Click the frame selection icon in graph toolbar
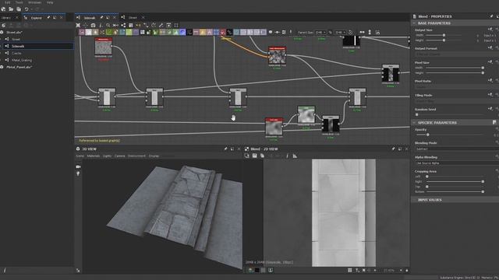 point(176,25)
